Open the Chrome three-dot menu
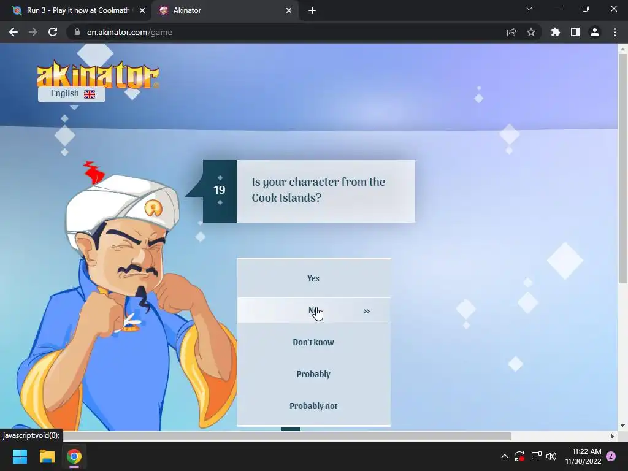Viewport: 628px width, 471px height. [x=615, y=32]
